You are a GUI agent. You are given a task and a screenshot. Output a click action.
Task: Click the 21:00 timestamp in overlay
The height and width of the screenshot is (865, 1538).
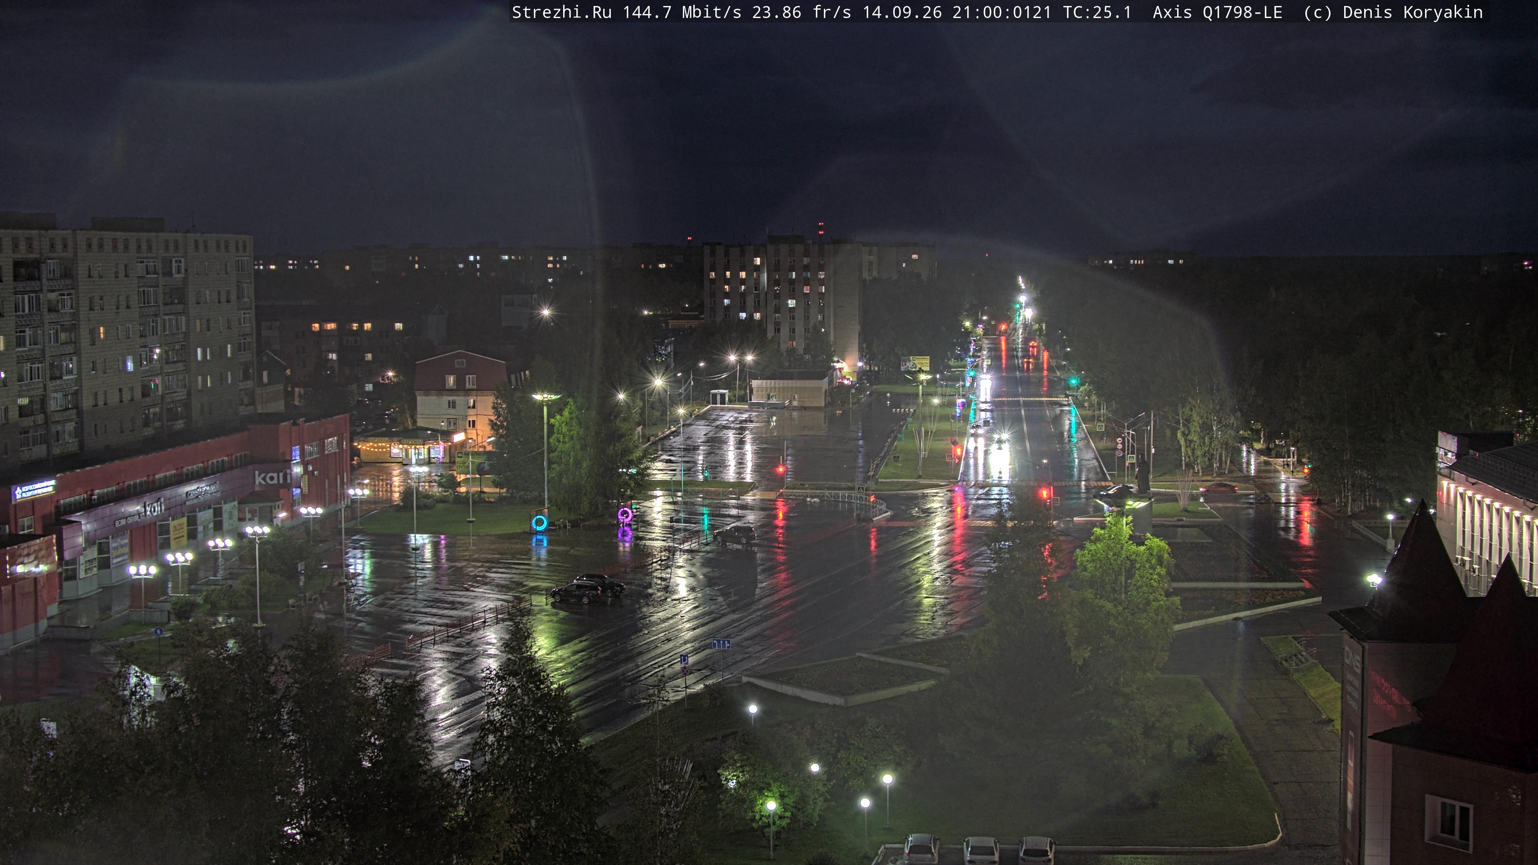[x=1001, y=12]
